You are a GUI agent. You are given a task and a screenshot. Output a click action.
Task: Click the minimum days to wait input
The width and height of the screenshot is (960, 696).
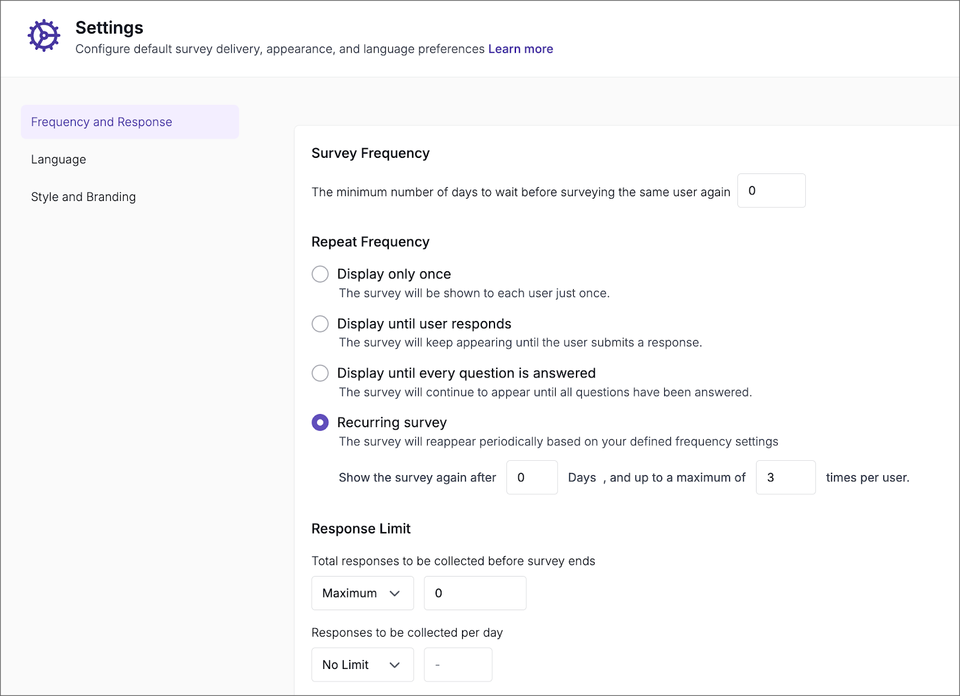[x=771, y=190]
